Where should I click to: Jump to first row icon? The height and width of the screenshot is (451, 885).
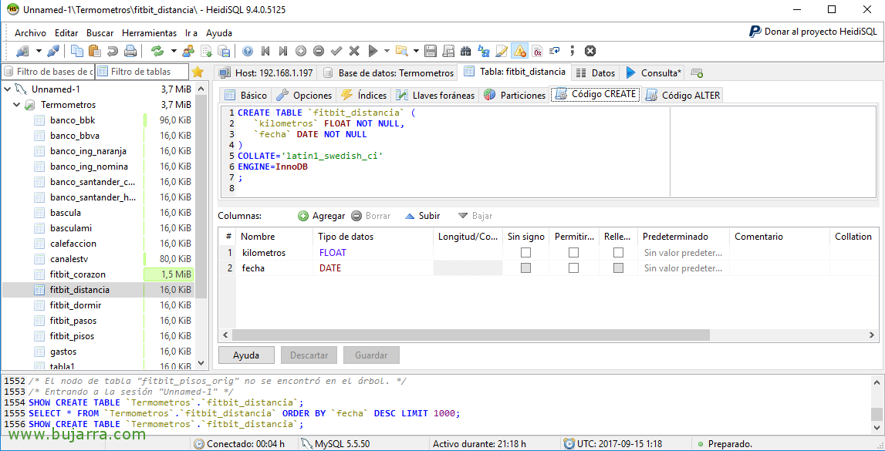click(x=265, y=52)
